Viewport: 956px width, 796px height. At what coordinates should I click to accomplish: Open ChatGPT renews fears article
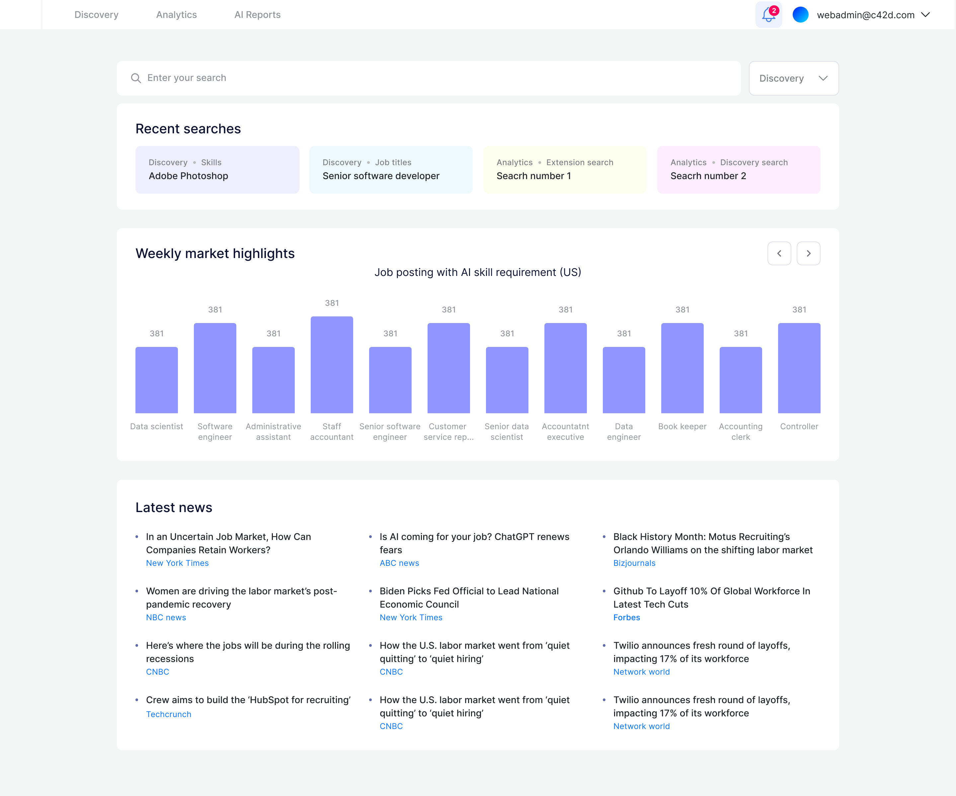pyautogui.click(x=474, y=543)
